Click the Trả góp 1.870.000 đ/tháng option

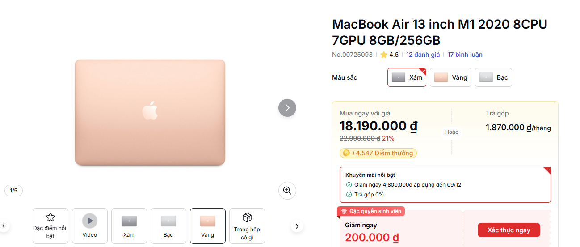(x=518, y=122)
